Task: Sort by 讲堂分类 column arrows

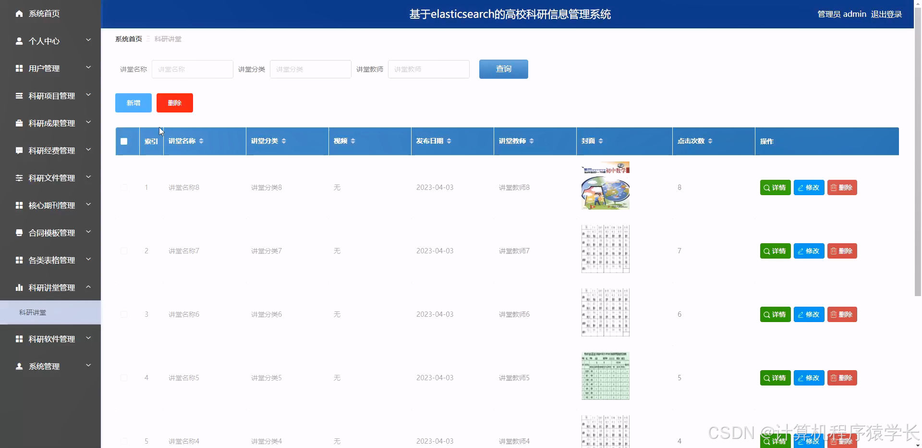Action: 284,141
